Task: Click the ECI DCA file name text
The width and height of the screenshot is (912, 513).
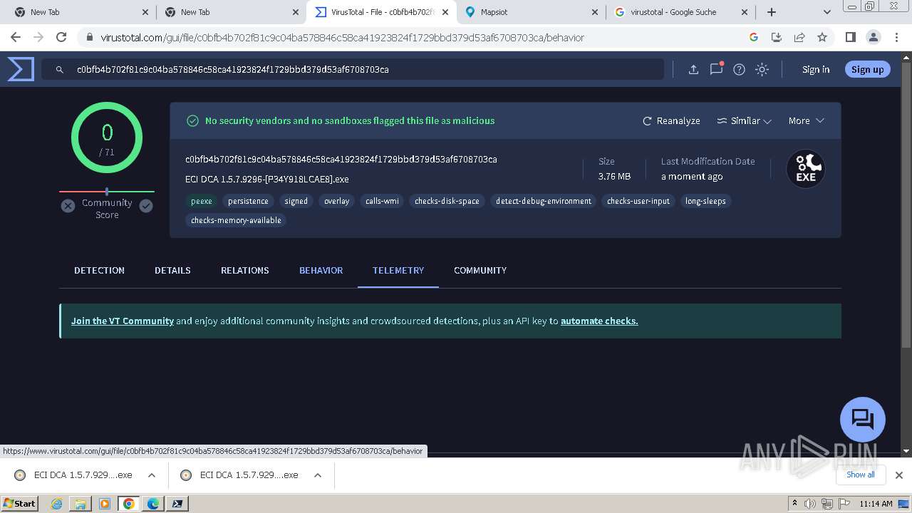Action: pyautogui.click(x=267, y=179)
